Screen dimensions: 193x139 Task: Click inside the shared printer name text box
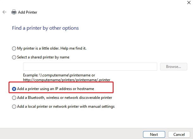click(x=90, y=67)
